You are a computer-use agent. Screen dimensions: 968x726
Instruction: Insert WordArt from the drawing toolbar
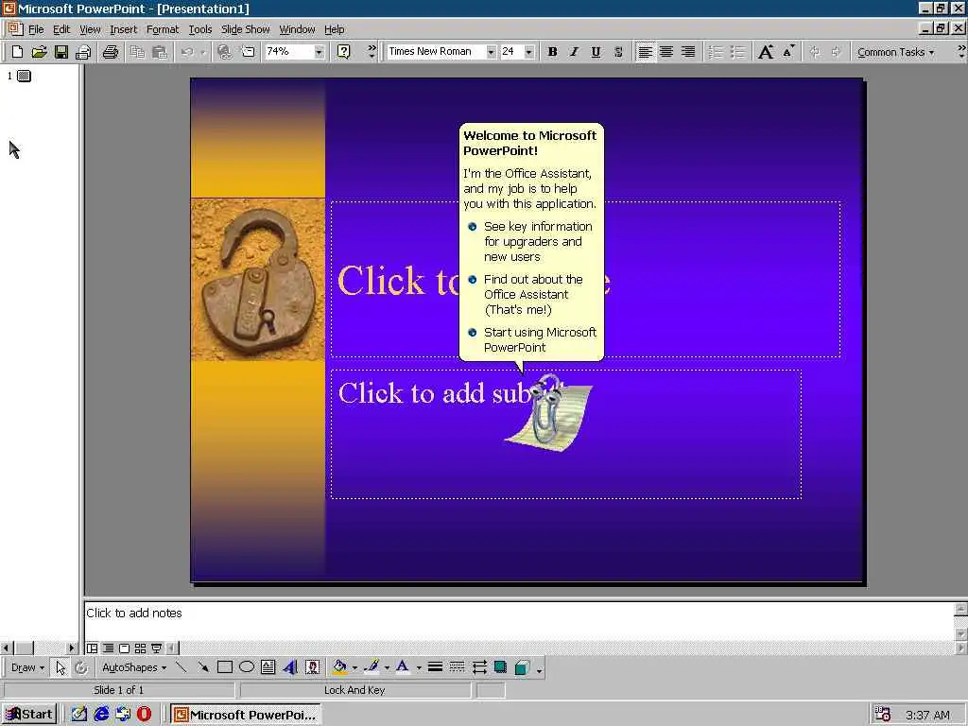290,667
